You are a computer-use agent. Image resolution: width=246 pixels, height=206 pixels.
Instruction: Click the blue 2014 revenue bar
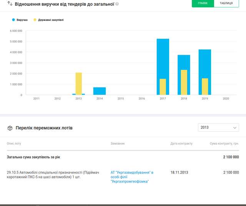click(100, 91)
